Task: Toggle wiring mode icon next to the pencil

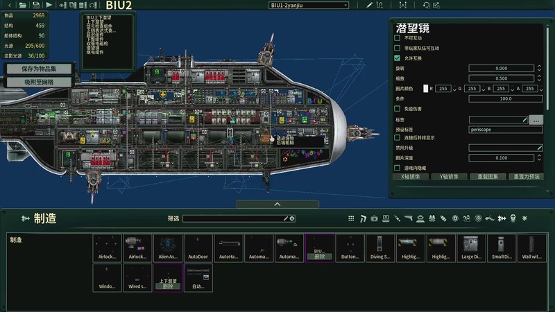Action: pyautogui.click(x=379, y=5)
